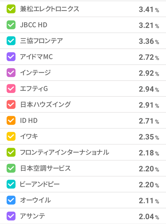The image size is (166, 224).
Task: Click the 2.04% value for アサンテ
Action: [x=149, y=217]
